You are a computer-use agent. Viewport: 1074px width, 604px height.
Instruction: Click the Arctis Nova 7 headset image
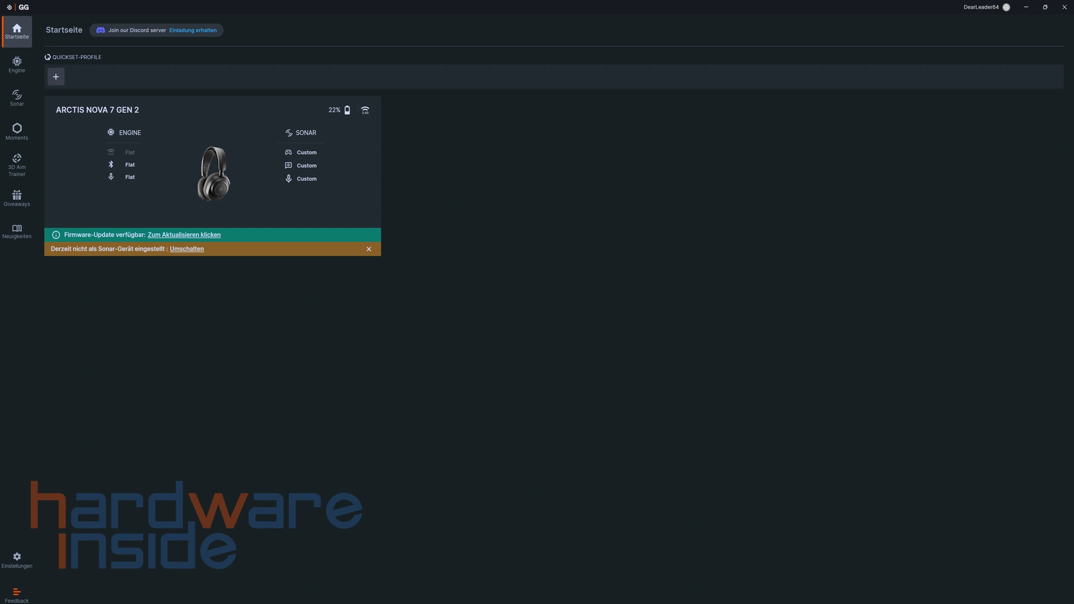pyautogui.click(x=214, y=173)
